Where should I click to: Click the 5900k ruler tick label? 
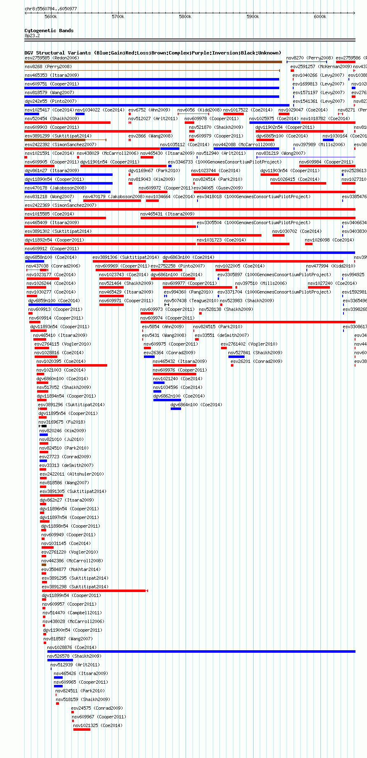(x=253, y=17)
